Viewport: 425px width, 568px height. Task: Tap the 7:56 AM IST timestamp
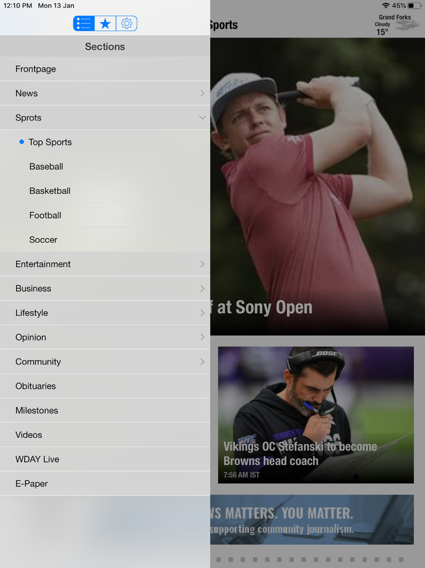(241, 475)
